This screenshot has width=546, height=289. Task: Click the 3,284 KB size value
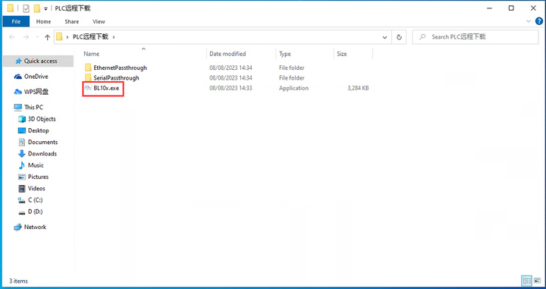click(358, 88)
